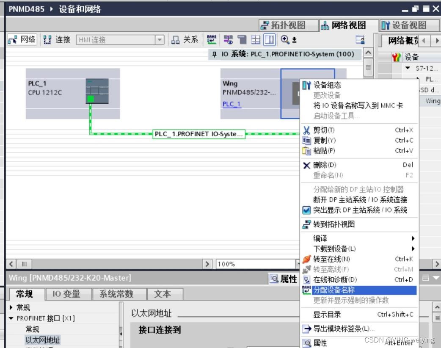Open the 100% zoom level dropdown
The image size is (441, 348).
299,264
